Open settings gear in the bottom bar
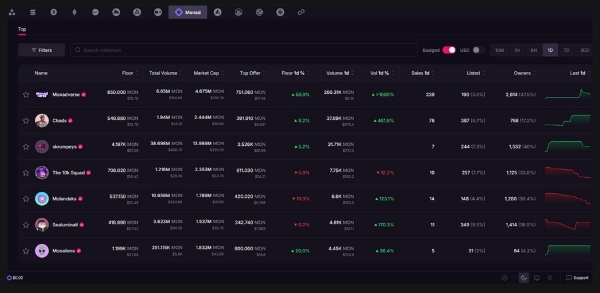600x293 pixels. coord(505,278)
